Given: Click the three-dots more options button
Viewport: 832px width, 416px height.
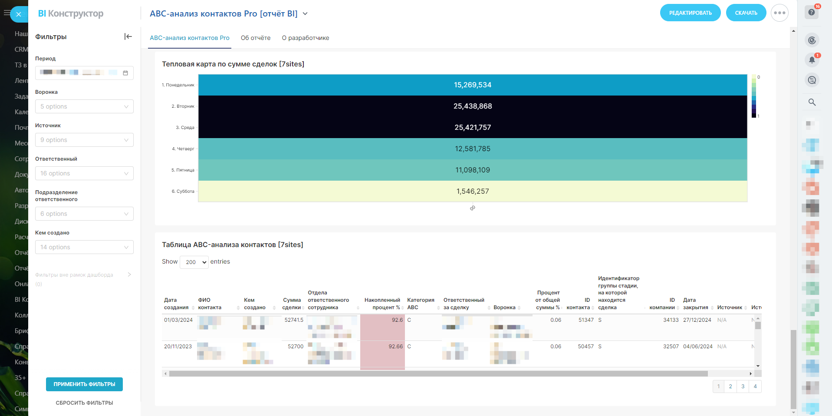Looking at the screenshot, I should (x=779, y=13).
